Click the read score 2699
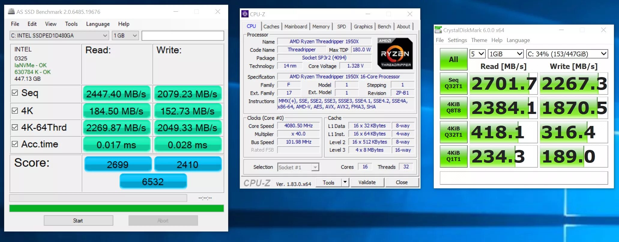 [118, 164]
